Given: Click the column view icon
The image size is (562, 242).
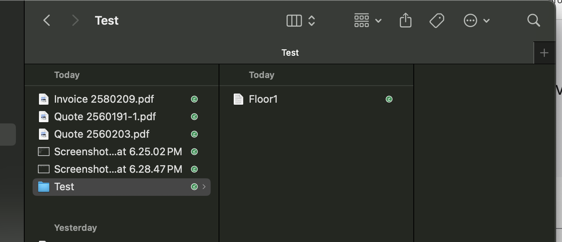Looking at the screenshot, I should tap(294, 20).
